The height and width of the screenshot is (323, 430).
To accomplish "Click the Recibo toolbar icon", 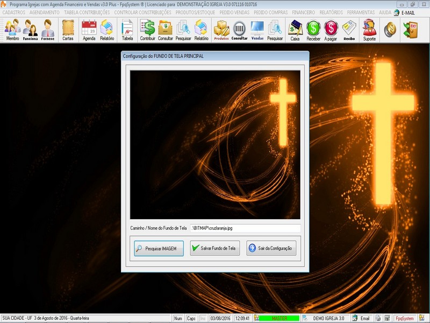I will (349, 30).
